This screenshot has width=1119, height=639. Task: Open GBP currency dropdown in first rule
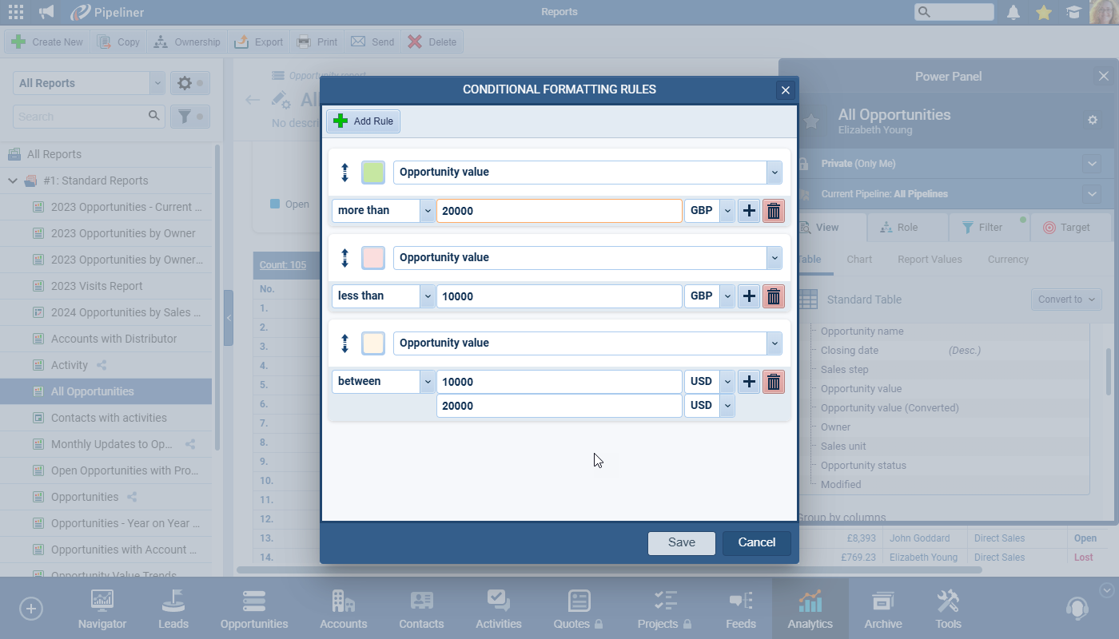tap(709, 211)
